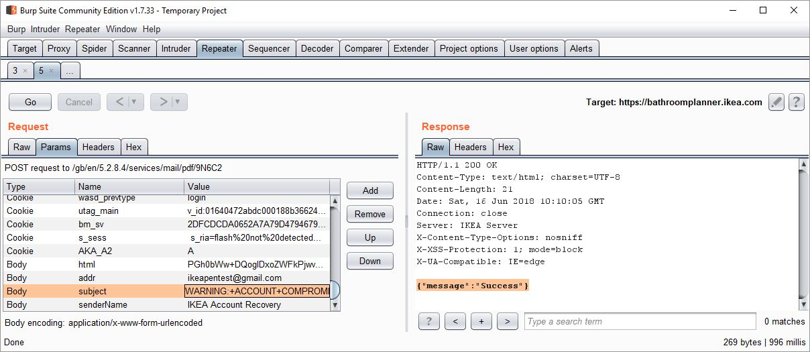Image resolution: width=810 pixels, height=352 pixels.
Task: Select the html body parameter row
Action: (x=167, y=264)
